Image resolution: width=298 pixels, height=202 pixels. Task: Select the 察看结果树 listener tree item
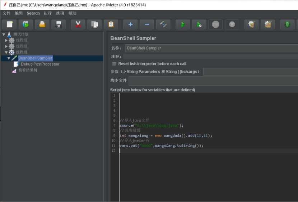(28, 70)
